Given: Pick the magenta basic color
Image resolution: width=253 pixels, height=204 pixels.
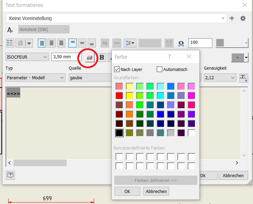Looking at the screenshot, I should tap(191, 95).
